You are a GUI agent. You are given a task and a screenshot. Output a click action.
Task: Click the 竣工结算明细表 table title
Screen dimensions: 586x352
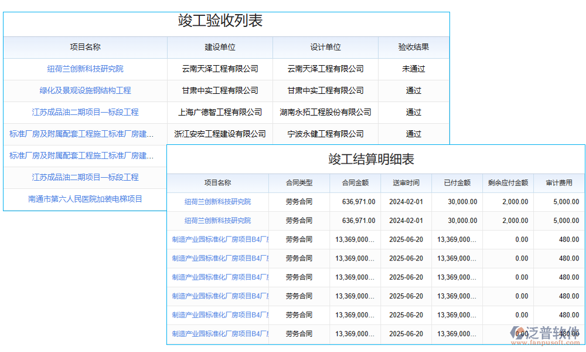coord(376,158)
